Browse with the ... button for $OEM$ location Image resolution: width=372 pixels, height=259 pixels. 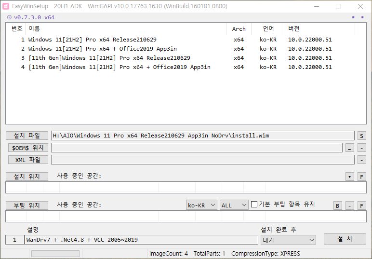pos(350,148)
